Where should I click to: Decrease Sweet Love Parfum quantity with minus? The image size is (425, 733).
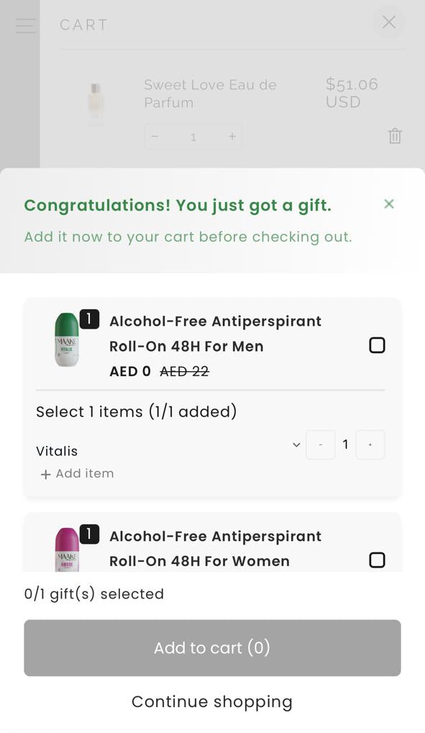tap(155, 136)
